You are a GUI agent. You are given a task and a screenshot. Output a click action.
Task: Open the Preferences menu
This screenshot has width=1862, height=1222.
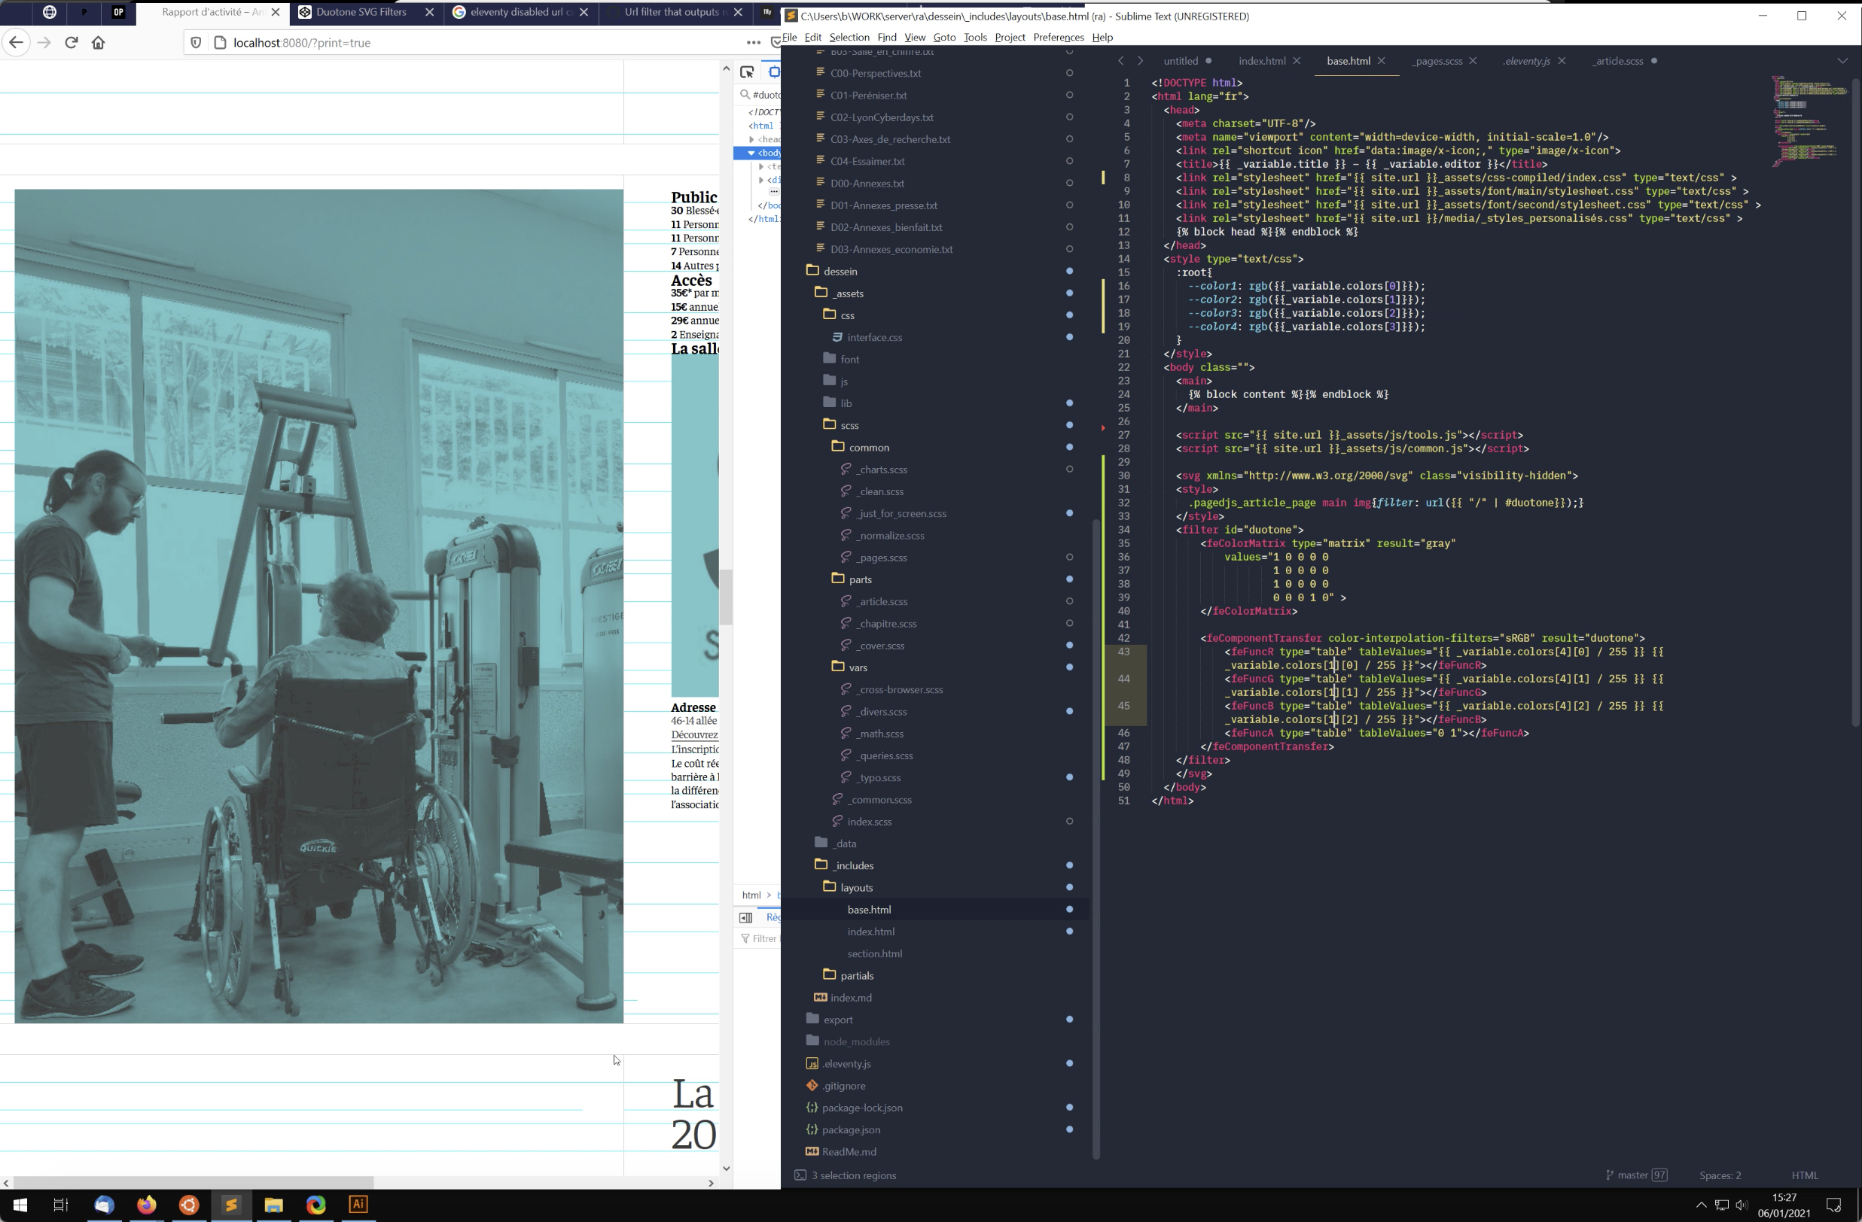pyautogui.click(x=1058, y=37)
